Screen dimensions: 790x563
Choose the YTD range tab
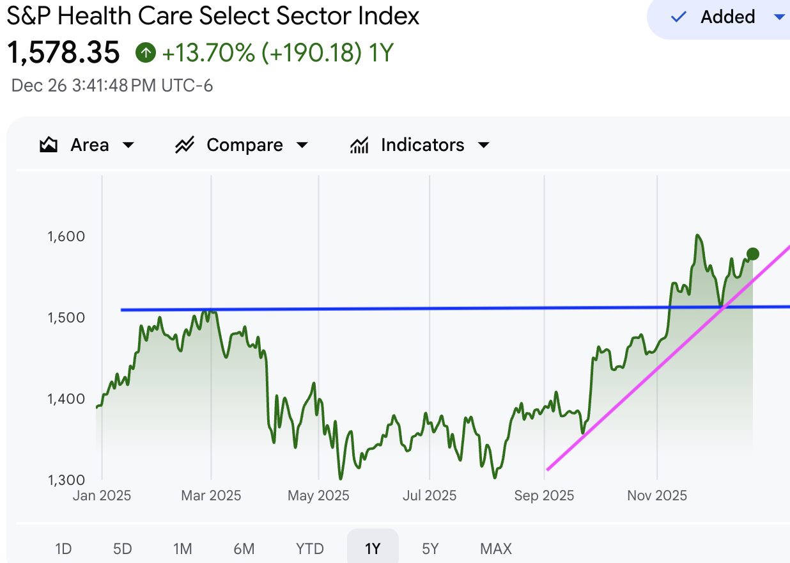coord(310,548)
